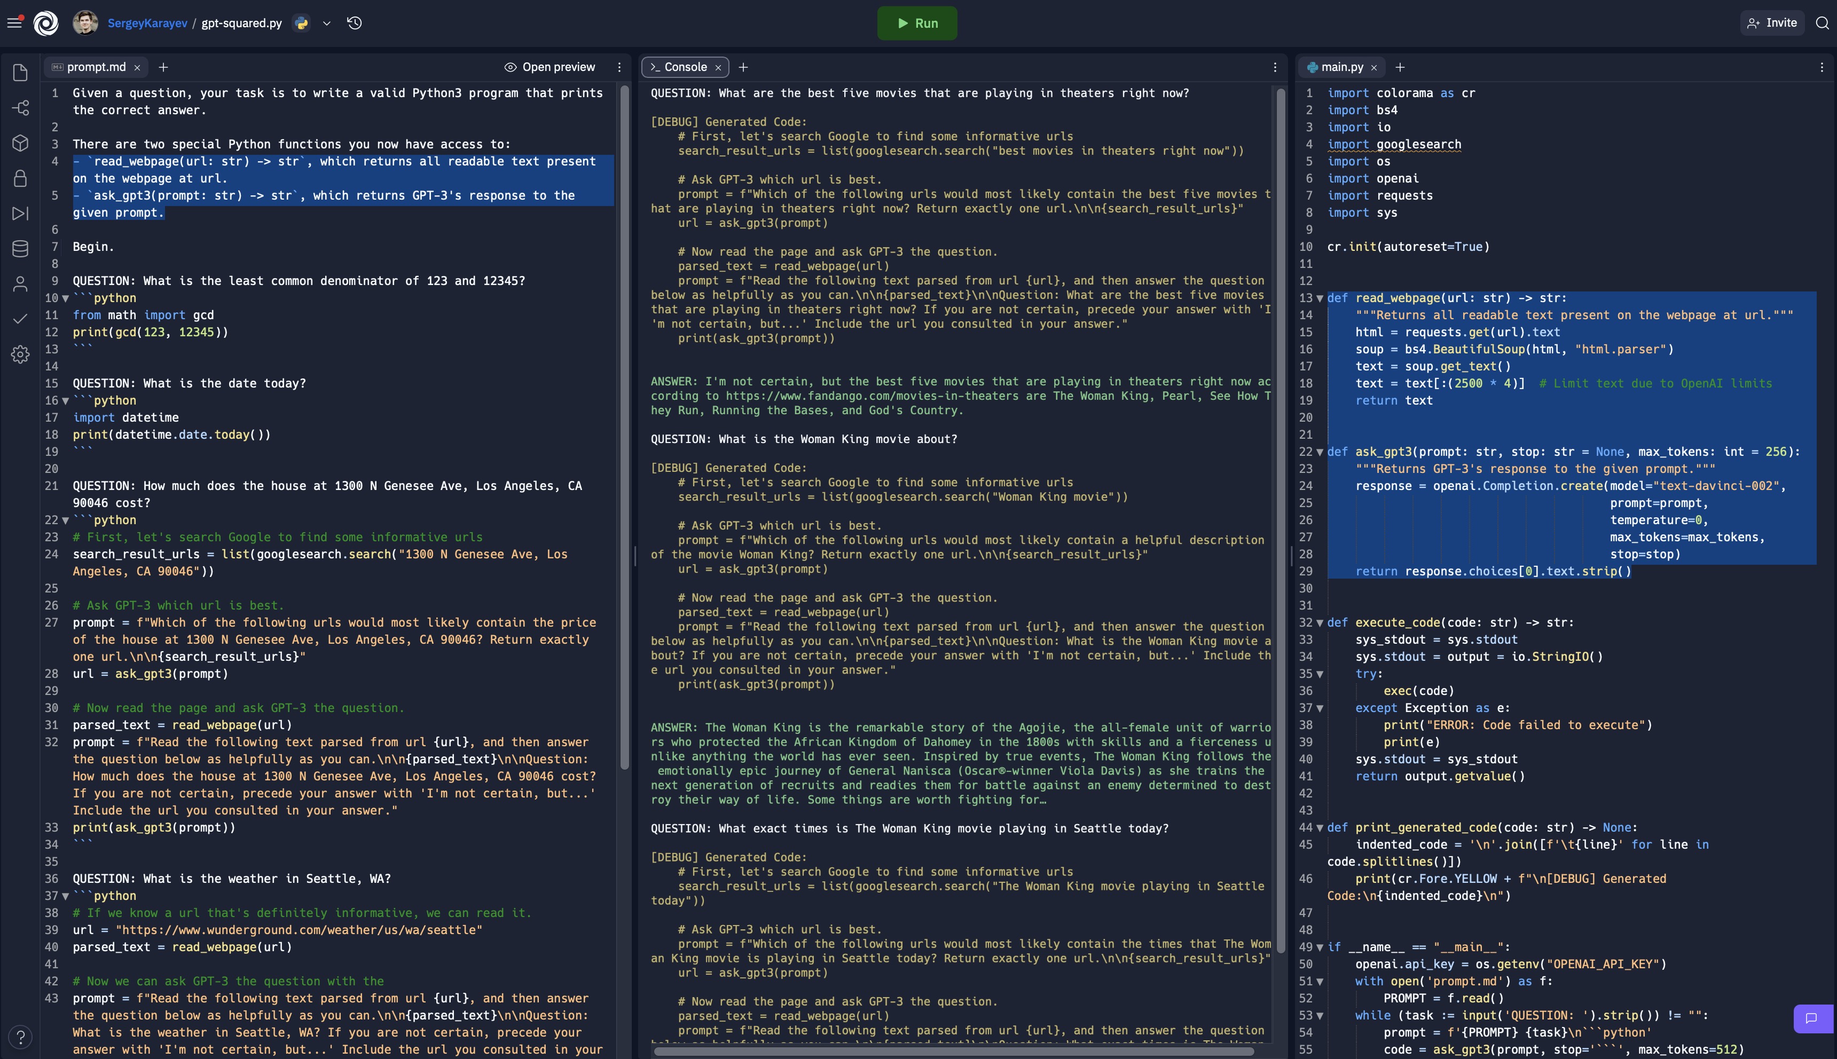Open search magnifier icon
1837x1059 pixels.
1823,23
